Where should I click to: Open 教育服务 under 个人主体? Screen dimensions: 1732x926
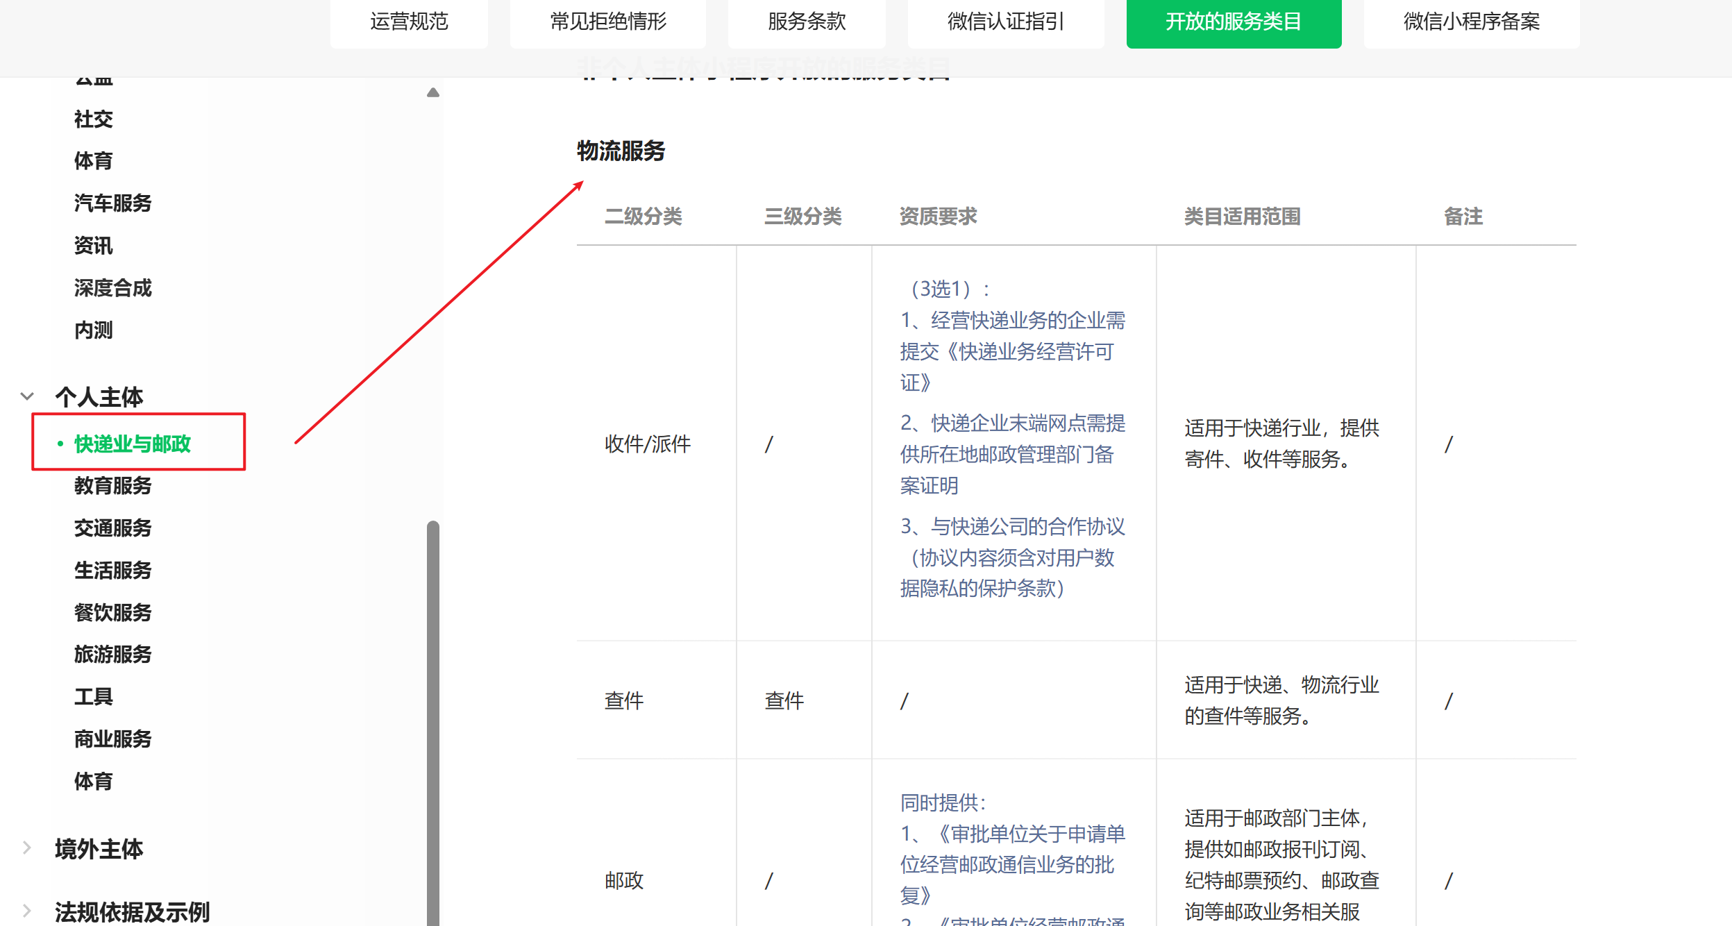click(112, 485)
